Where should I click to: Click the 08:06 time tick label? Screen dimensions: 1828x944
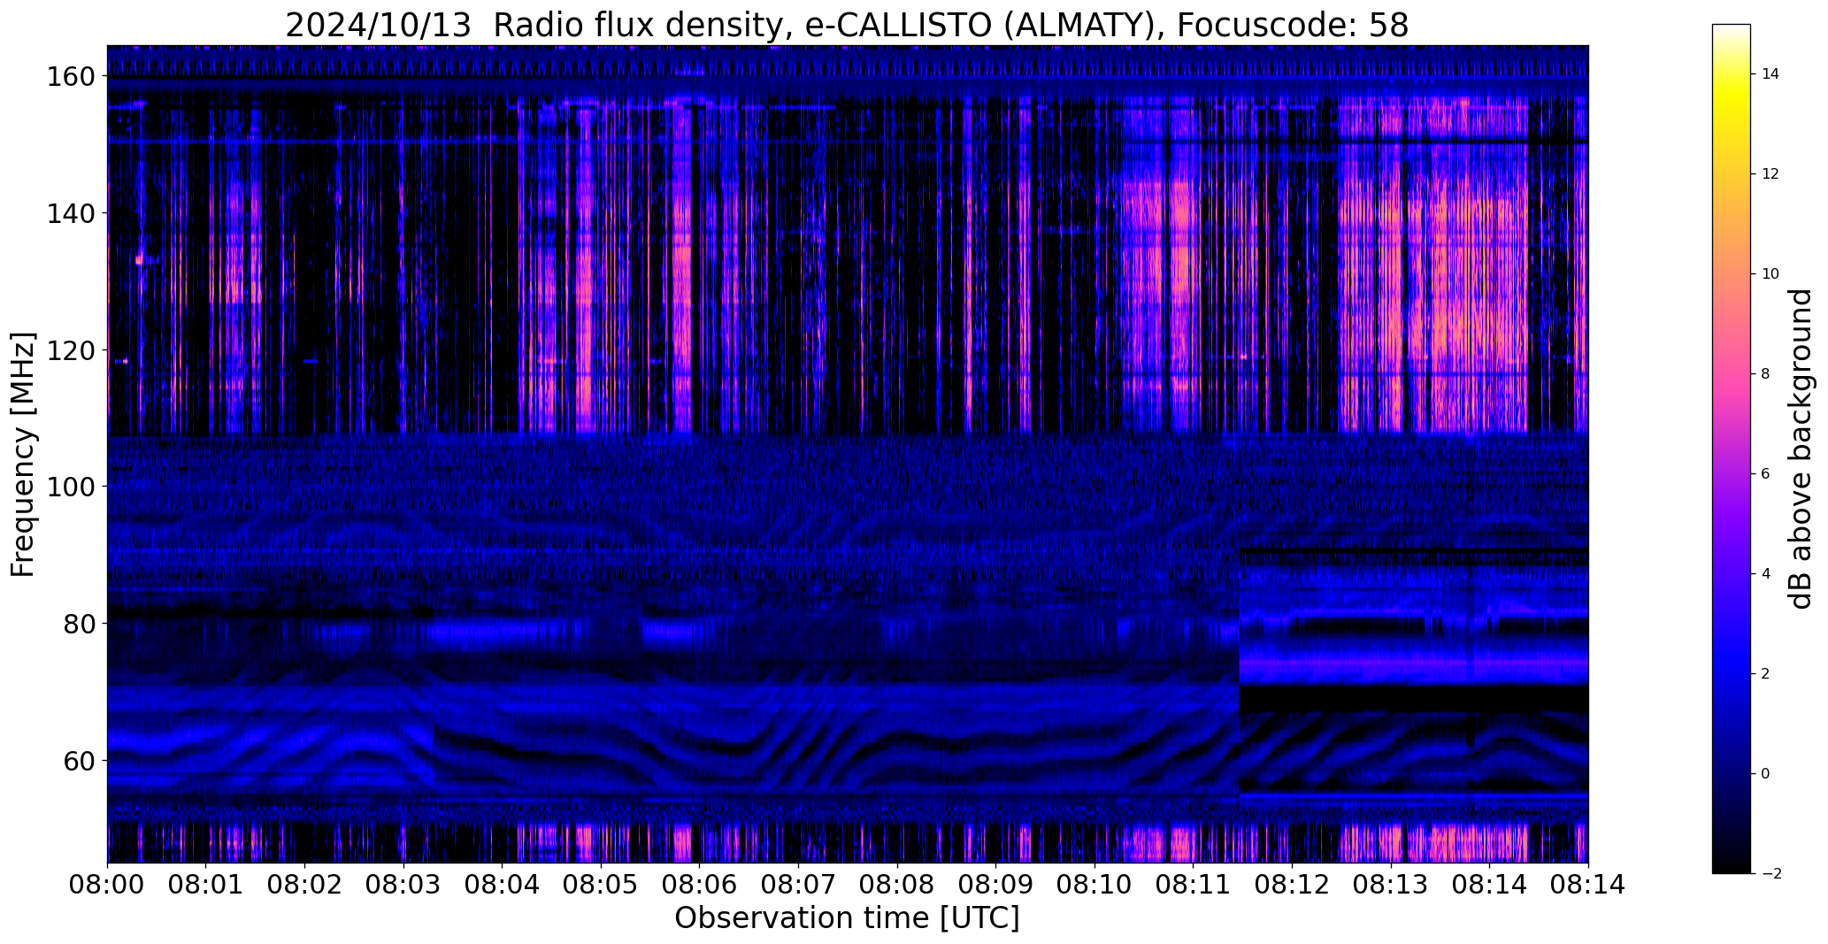(x=700, y=885)
